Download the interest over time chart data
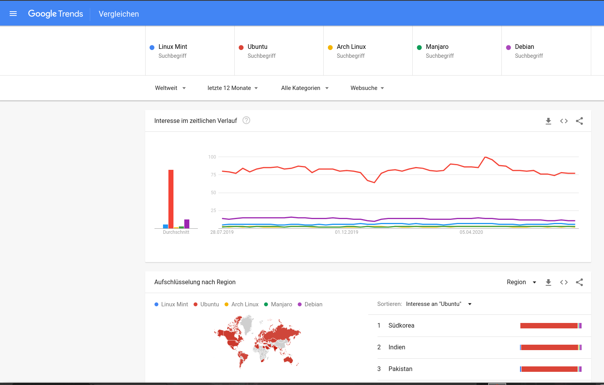 (x=548, y=121)
